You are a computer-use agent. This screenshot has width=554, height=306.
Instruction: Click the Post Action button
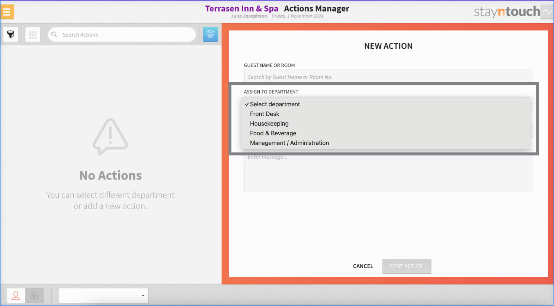[406, 266]
